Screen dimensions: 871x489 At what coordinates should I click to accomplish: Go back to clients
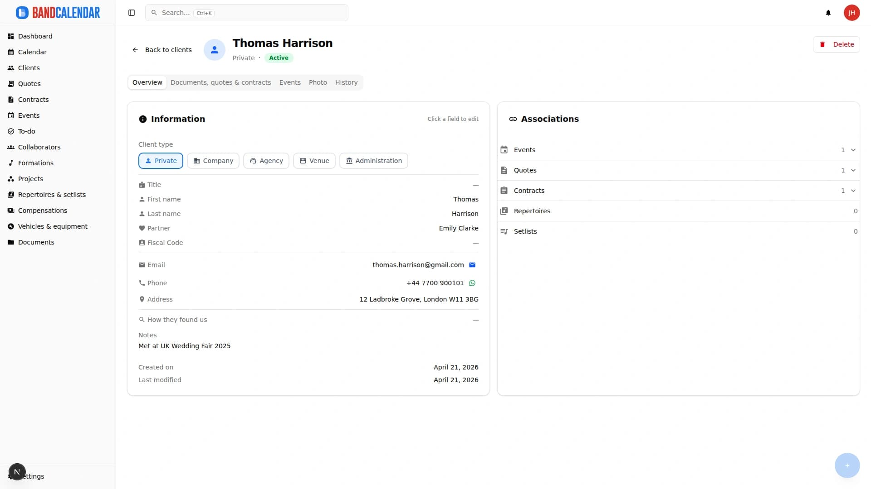coord(162,50)
